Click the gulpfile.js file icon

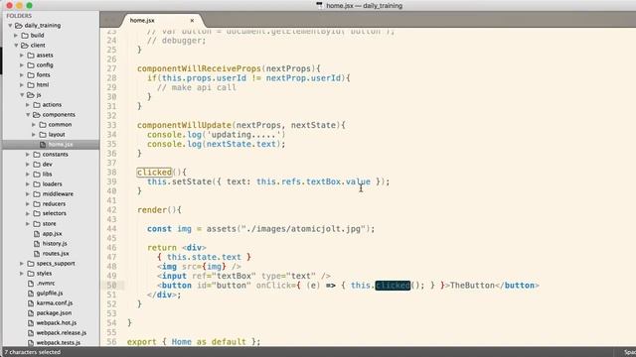31,294
